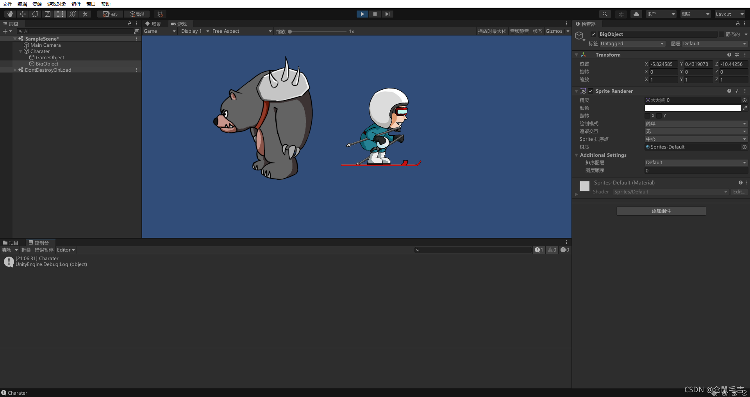Toggle Flip Y checkbox
Image resolution: width=750 pixels, height=397 pixels.
pos(659,116)
